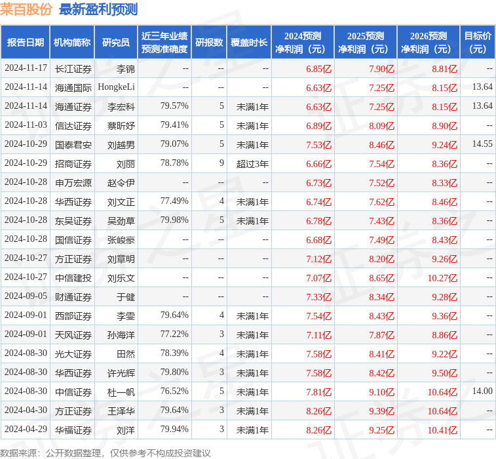Click 西部证券 institution name
Screen dimensions: 496x459
click(73, 316)
